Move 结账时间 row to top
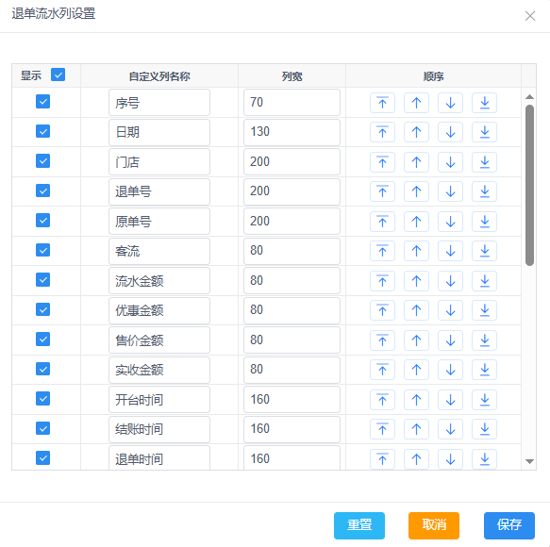The image size is (550, 547). pos(382,429)
